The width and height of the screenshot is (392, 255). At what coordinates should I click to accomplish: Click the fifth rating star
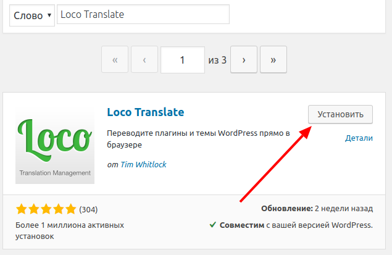[70, 209]
